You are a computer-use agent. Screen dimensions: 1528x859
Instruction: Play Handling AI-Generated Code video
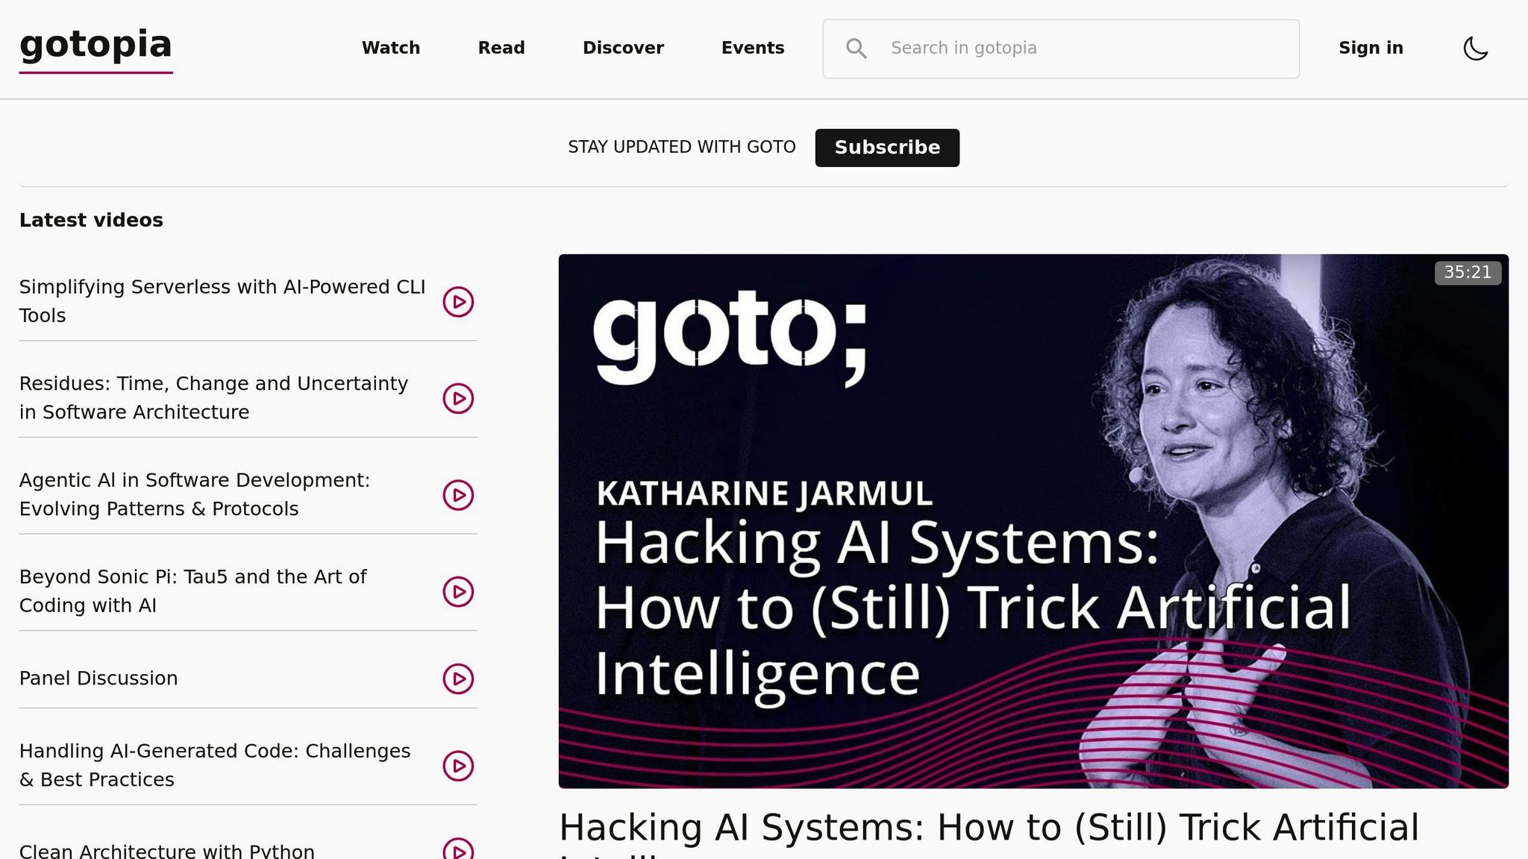[x=458, y=766]
